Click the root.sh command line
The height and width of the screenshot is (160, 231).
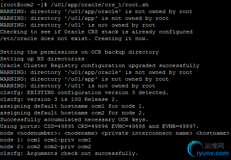[x=74, y=5]
